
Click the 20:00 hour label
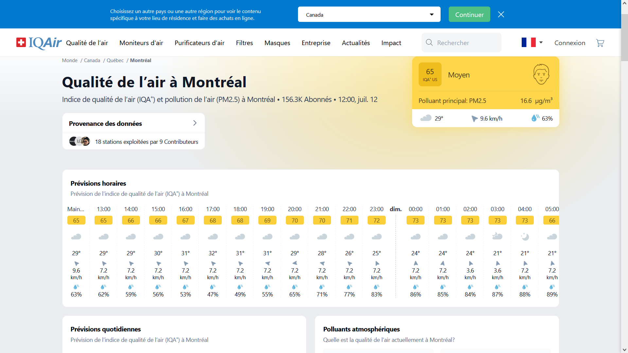point(295,209)
